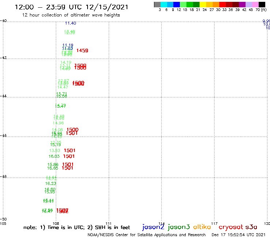
Task: Click the green 13.93 wave height value
Action: click(x=55, y=150)
